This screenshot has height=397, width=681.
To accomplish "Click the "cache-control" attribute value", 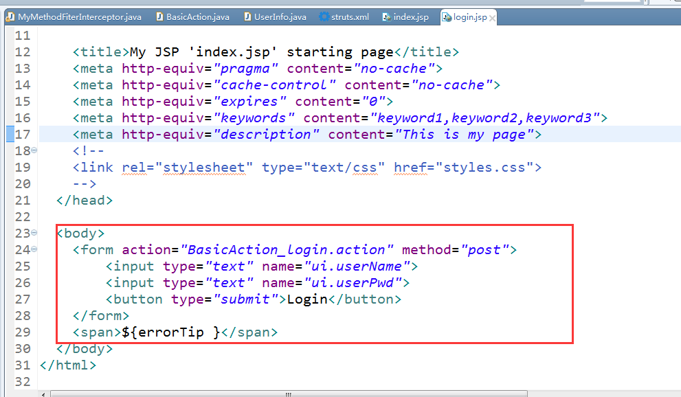I will click(274, 85).
